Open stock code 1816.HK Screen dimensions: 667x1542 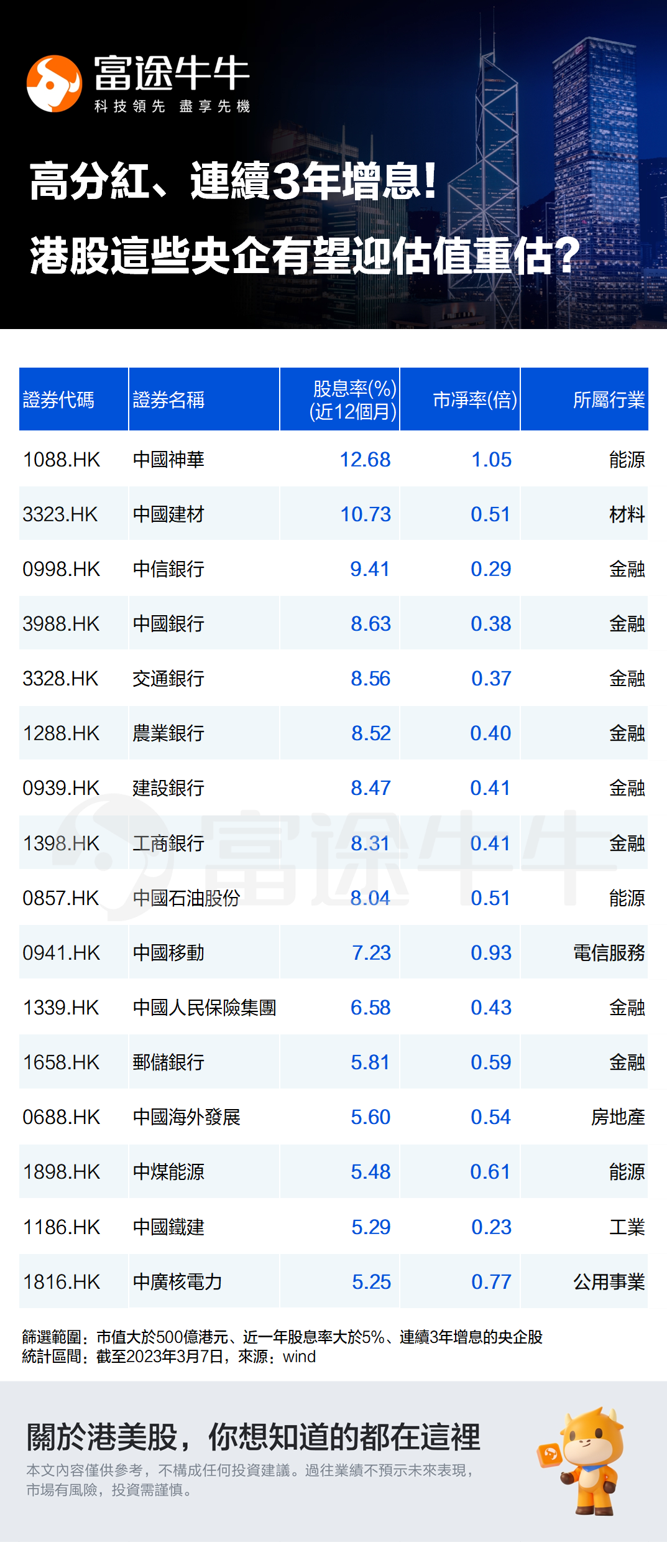[61, 1282]
